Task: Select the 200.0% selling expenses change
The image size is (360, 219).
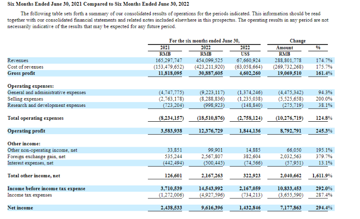Action: pos(324,99)
